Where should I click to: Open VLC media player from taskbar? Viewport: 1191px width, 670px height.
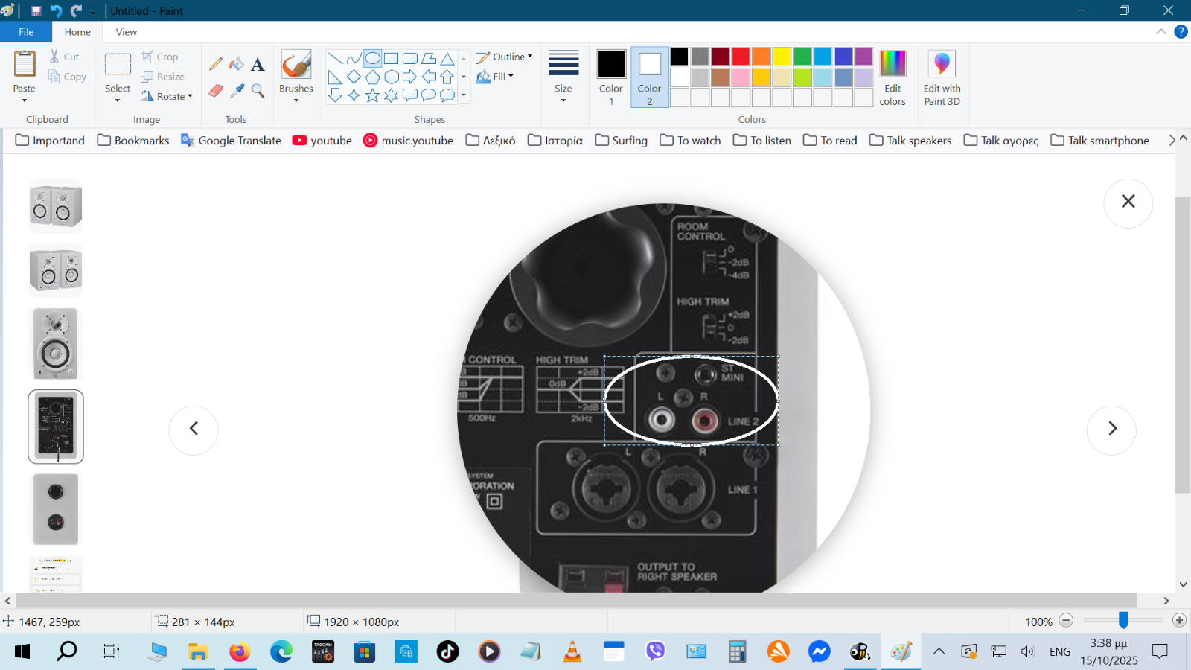point(572,652)
